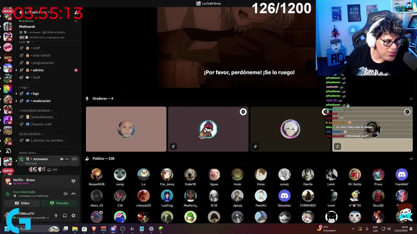417x234 pixels.
Task: Collapse the Oradores section chevron
Action: click(x=411, y=98)
